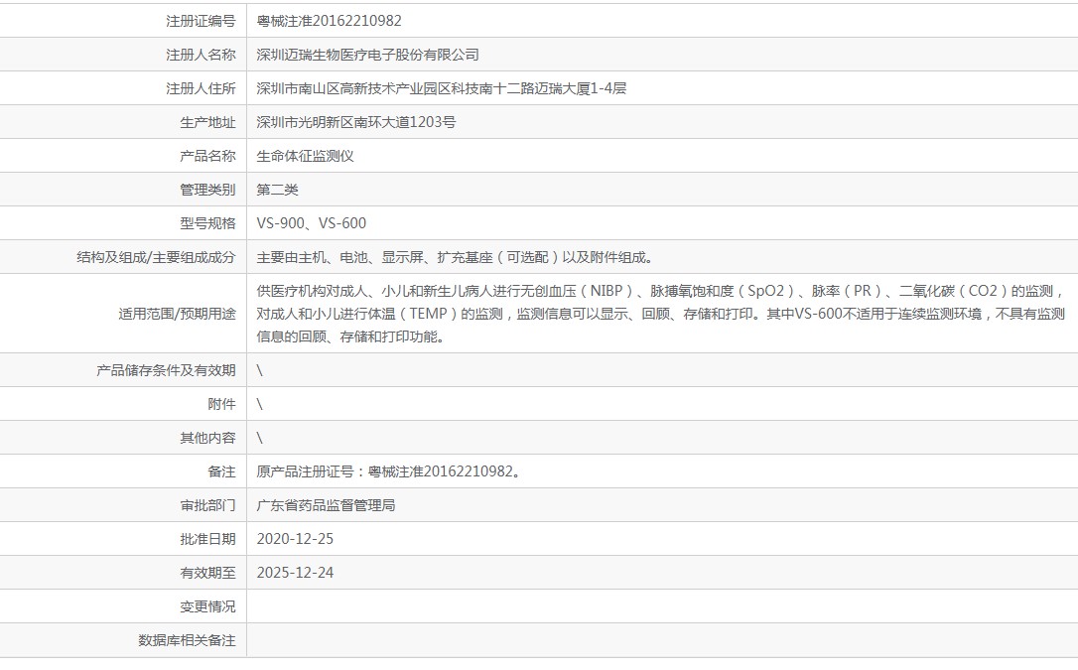
Task: Click the 管理类别 label
Action: pos(207,190)
